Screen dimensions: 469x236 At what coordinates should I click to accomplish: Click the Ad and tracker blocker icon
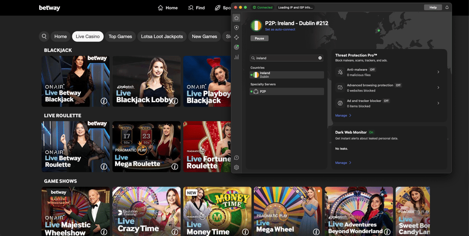(x=340, y=103)
